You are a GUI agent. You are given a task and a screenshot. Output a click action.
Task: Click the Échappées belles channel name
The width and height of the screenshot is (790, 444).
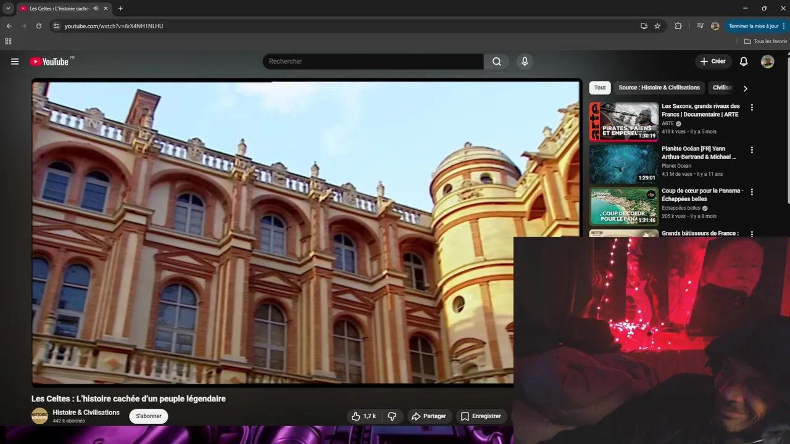tap(681, 208)
